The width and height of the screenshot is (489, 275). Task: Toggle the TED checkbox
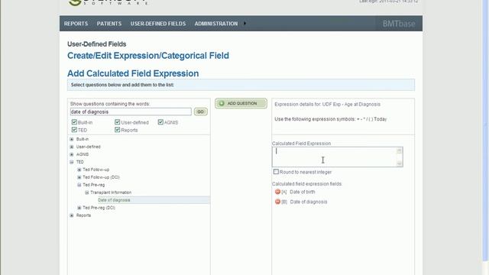tap(74, 129)
